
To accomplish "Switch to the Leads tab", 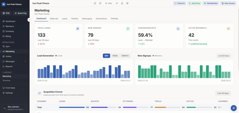I will pyautogui.click(x=65, y=19).
